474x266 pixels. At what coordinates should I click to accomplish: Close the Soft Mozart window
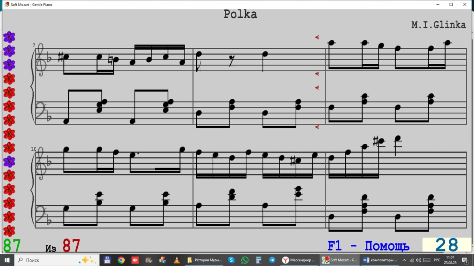(465, 4)
